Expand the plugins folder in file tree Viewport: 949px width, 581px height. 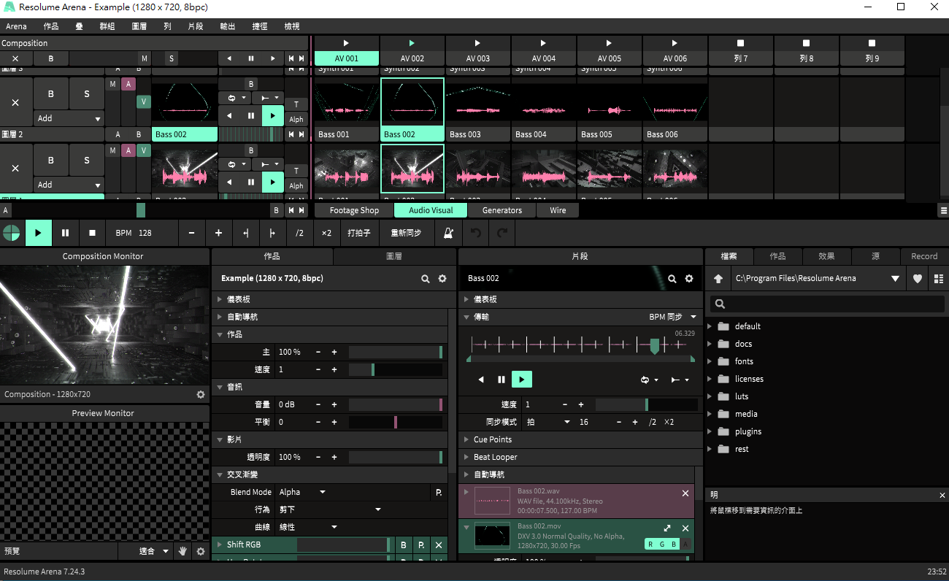710,431
